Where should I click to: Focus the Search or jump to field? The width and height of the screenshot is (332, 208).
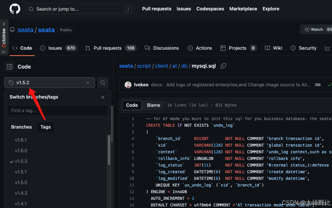click(80, 9)
